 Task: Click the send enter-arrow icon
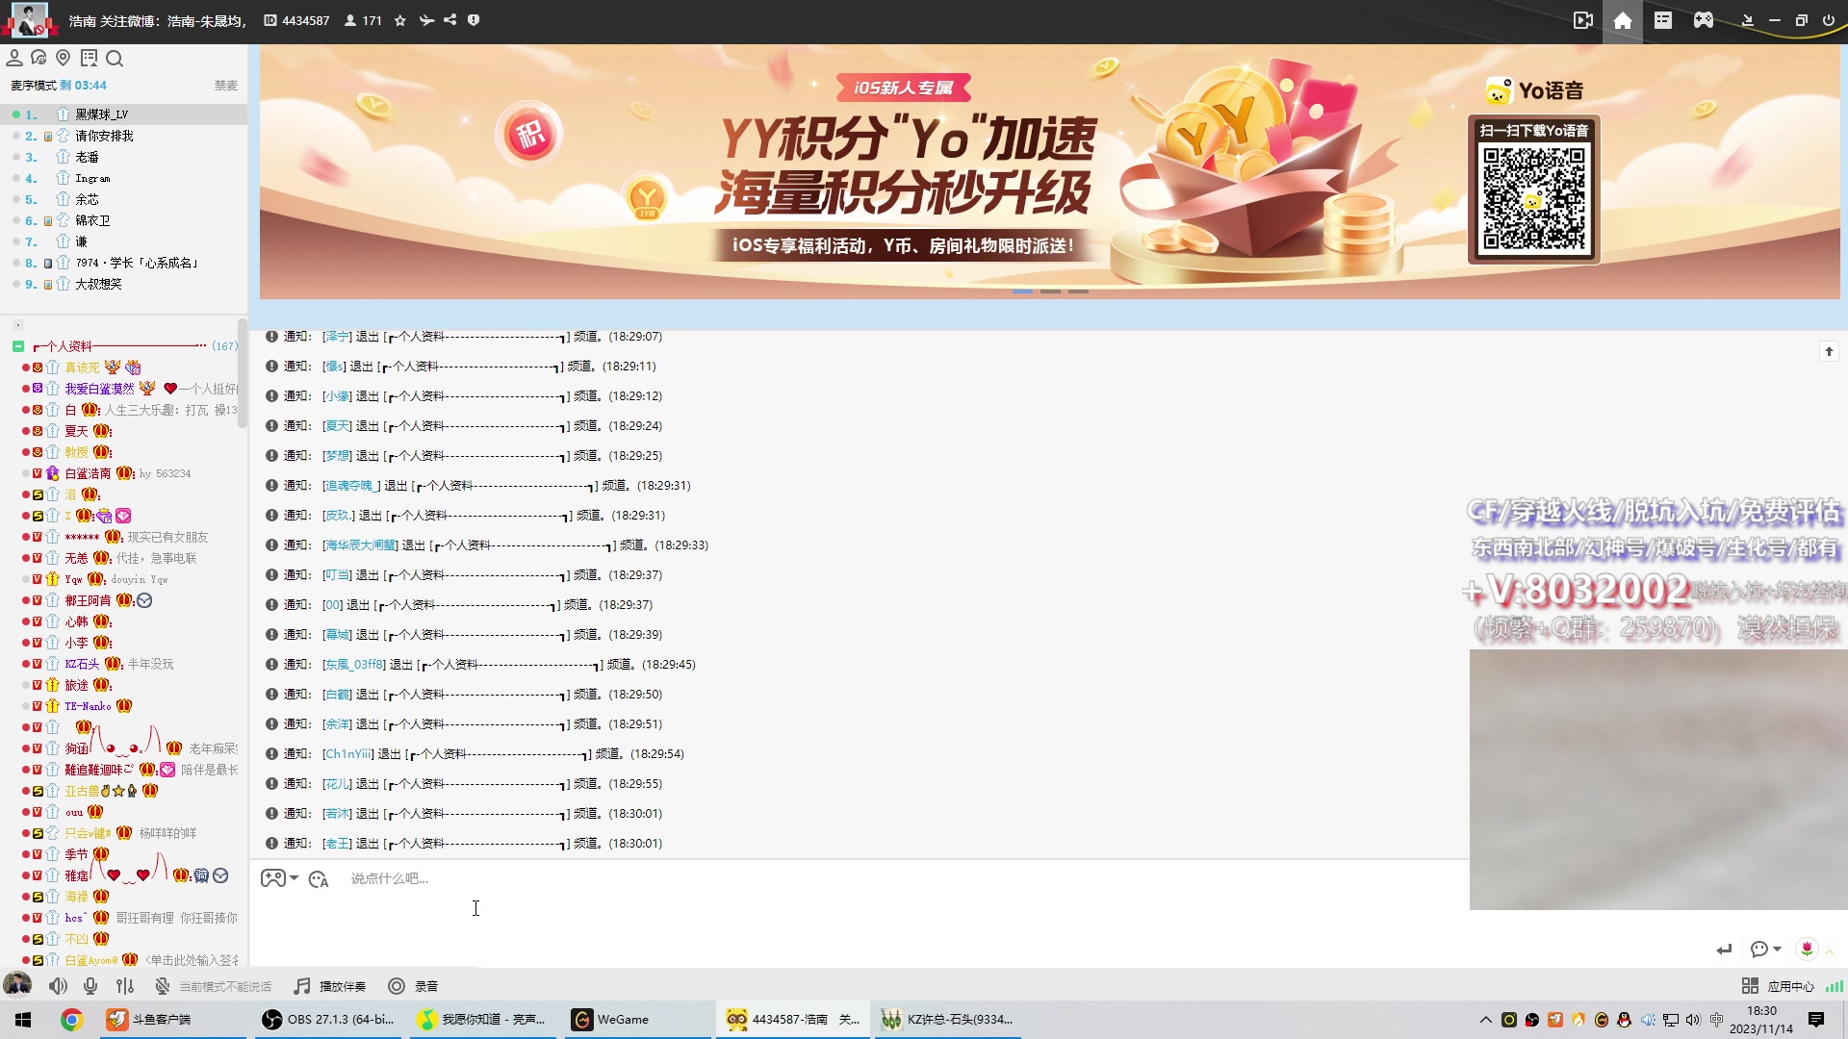pos(1724,950)
